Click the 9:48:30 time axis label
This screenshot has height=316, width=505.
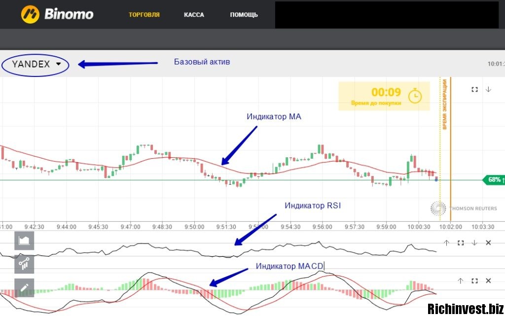pos(162,227)
